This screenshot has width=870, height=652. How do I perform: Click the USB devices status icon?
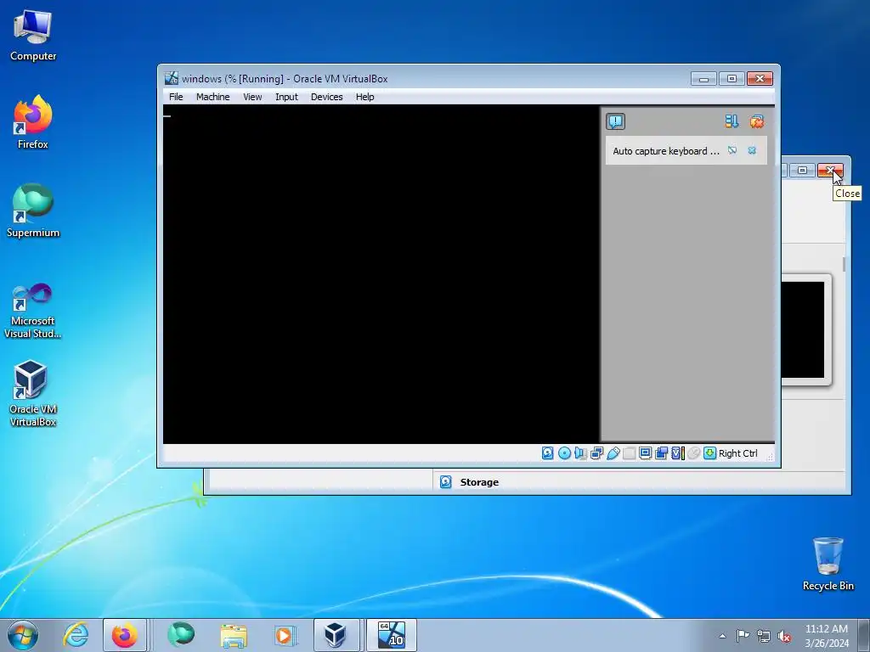pyautogui.click(x=613, y=453)
